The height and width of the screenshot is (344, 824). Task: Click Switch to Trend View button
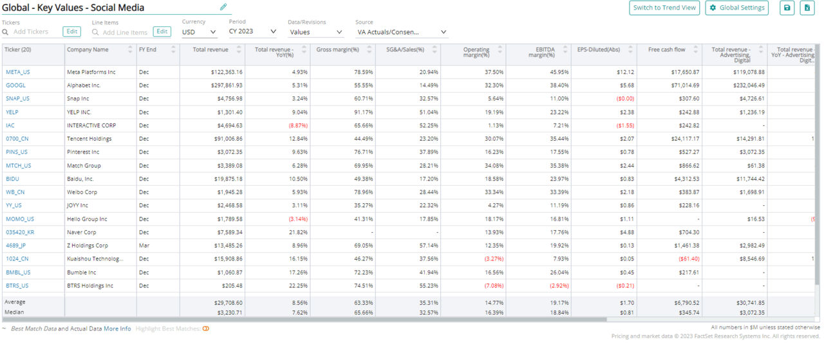pyautogui.click(x=664, y=8)
